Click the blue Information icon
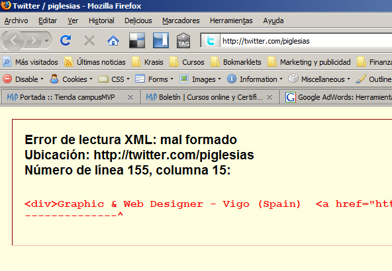 232,79
